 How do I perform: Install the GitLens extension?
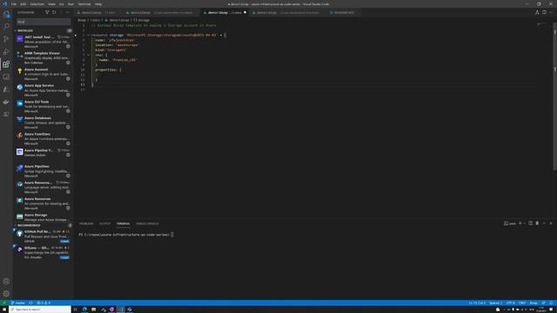64,257
